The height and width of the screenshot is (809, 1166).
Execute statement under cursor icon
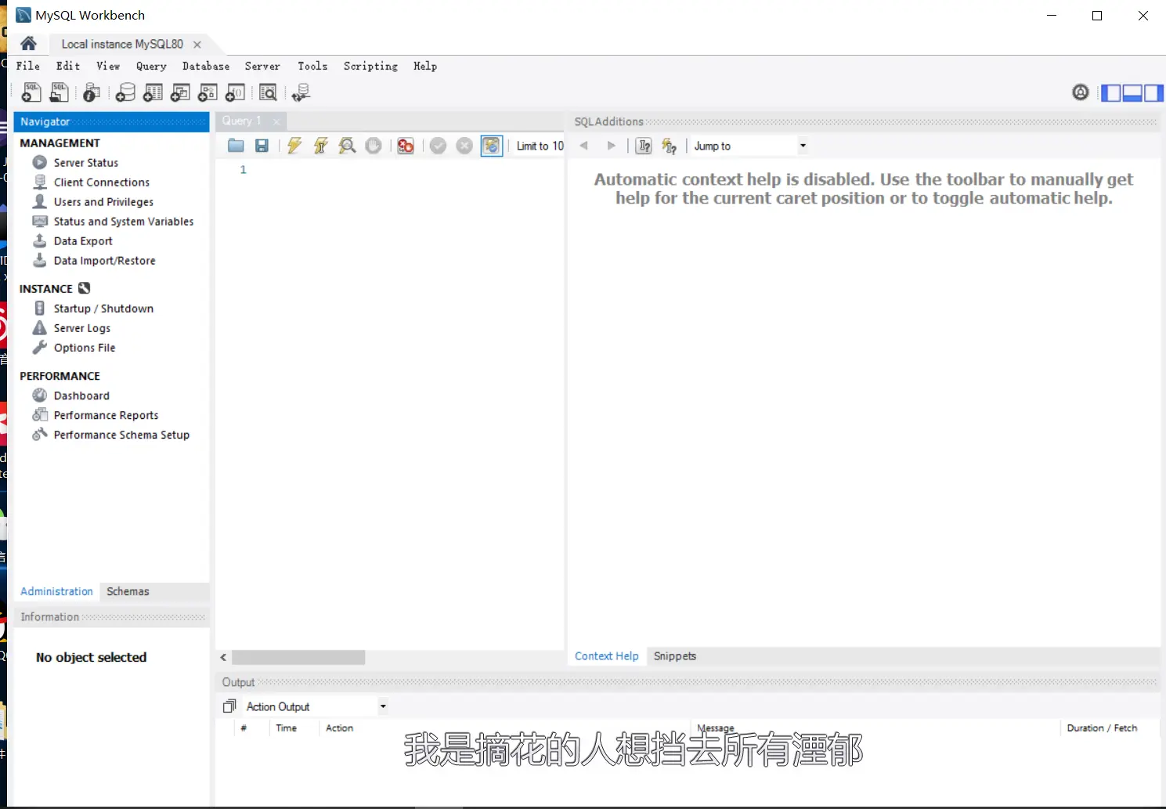click(x=321, y=146)
